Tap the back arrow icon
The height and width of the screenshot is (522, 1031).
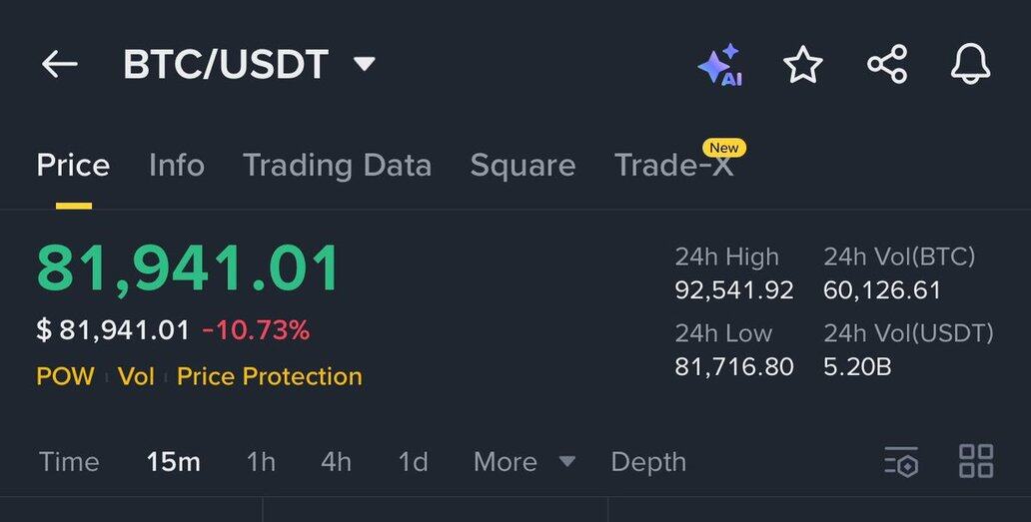pyautogui.click(x=59, y=65)
